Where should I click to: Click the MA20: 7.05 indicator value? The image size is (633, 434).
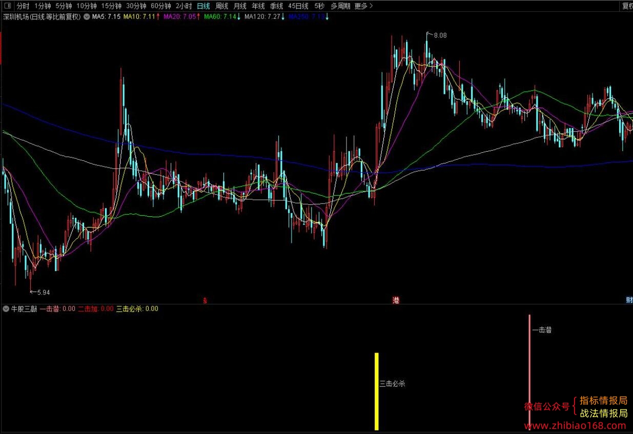pyautogui.click(x=182, y=17)
